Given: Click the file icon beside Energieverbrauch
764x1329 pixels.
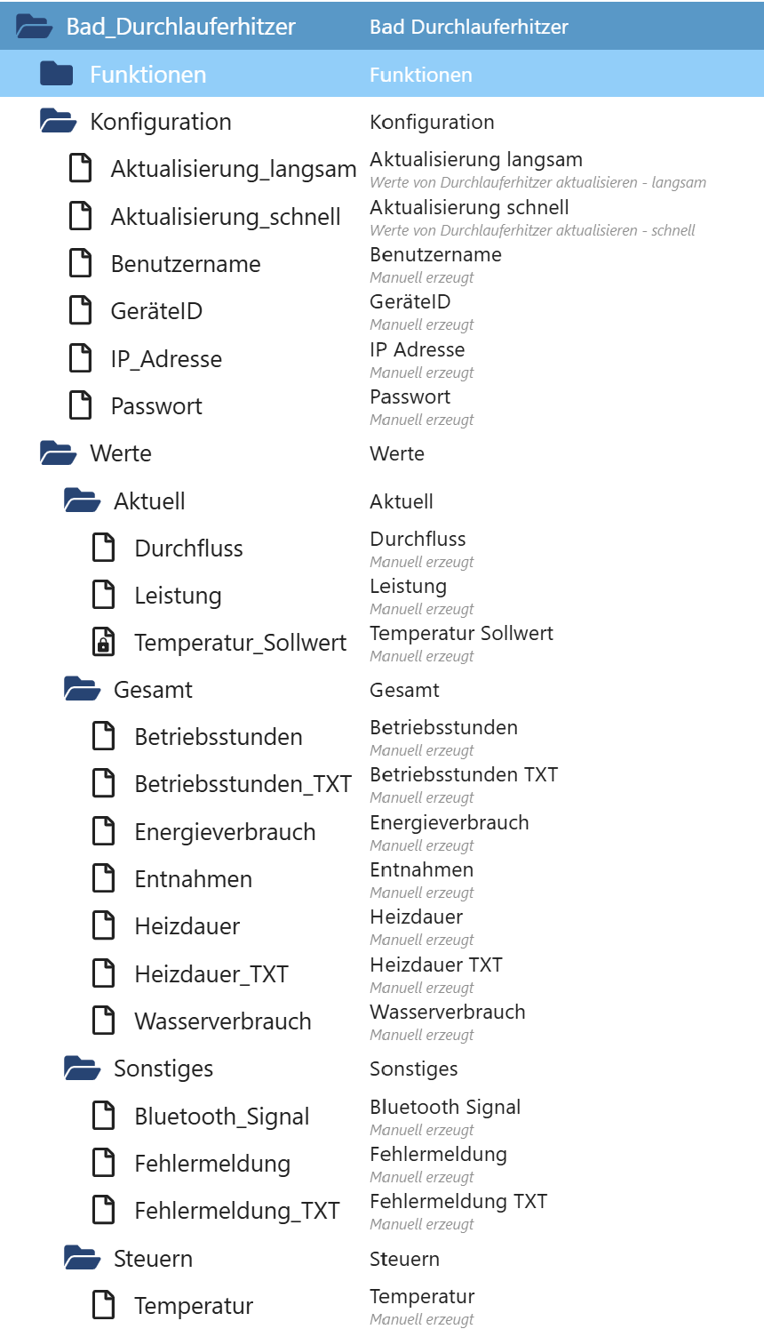Looking at the screenshot, I should pyautogui.click(x=104, y=832).
